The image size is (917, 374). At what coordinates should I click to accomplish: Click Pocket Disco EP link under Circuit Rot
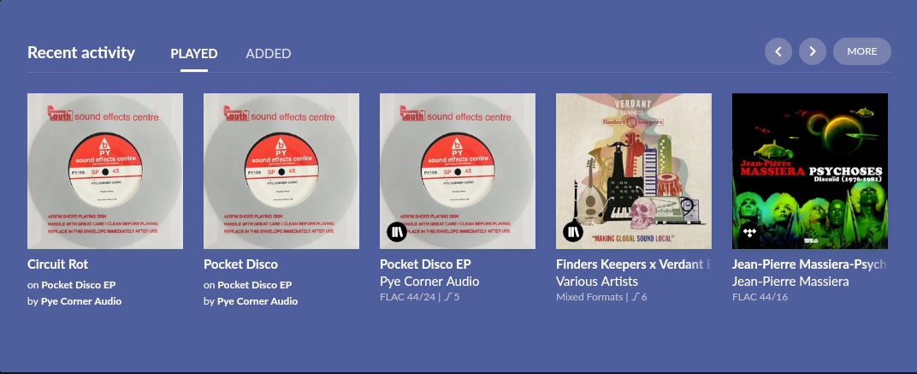pos(79,285)
